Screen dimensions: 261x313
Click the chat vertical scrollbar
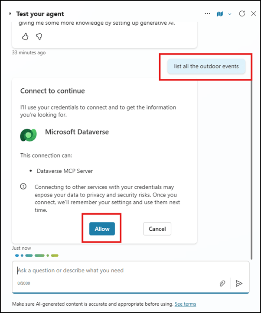[x=252, y=165]
